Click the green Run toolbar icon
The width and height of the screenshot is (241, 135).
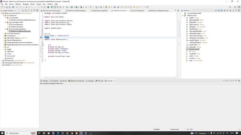tap(72, 7)
